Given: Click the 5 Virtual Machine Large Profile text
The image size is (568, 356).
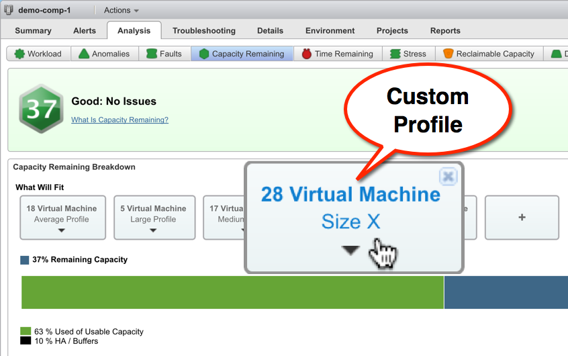Looking at the screenshot, I should (153, 214).
